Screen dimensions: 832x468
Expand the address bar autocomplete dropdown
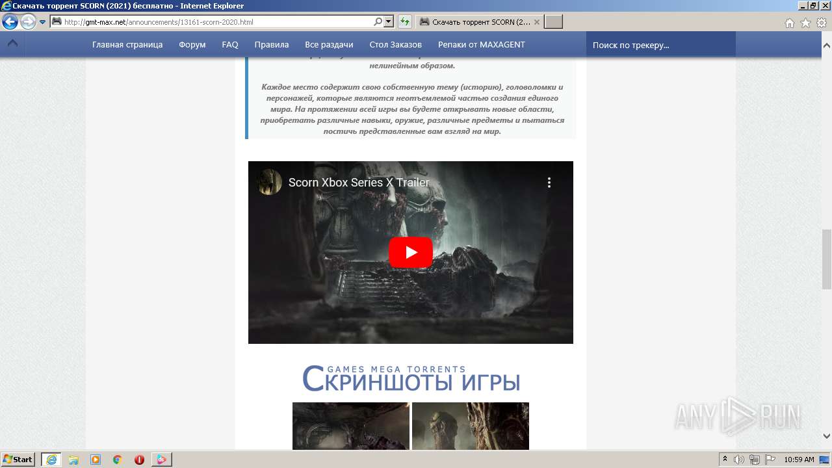point(389,22)
